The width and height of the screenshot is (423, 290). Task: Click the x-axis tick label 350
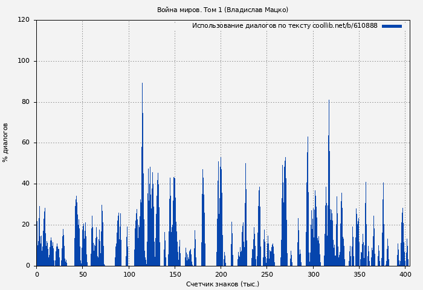coord(360,274)
